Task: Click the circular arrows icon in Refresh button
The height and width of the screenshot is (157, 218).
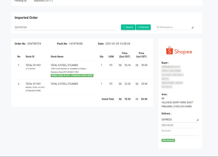Action: pyautogui.click(x=139, y=27)
